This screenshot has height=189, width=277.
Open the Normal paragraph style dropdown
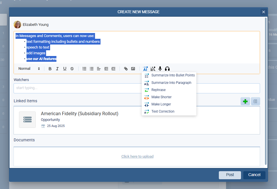[x=29, y=69]
